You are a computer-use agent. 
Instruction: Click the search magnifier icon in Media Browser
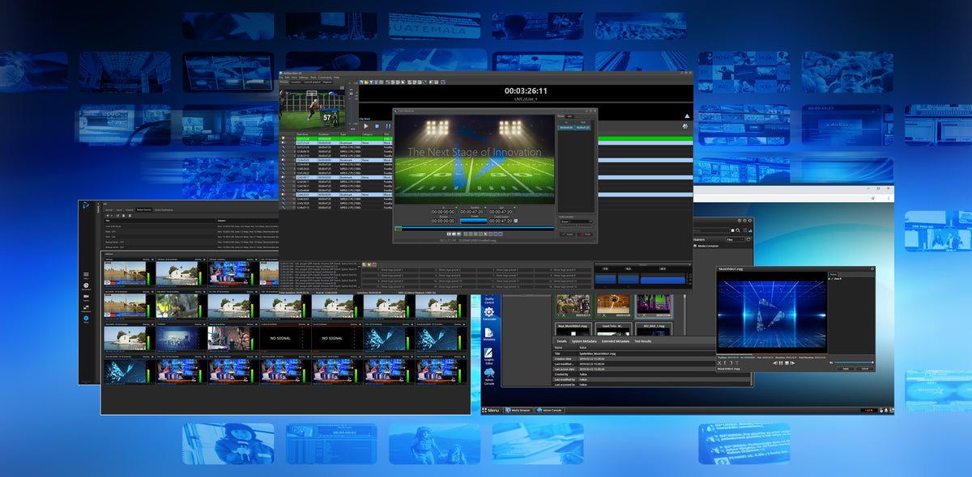coord(738,230)
